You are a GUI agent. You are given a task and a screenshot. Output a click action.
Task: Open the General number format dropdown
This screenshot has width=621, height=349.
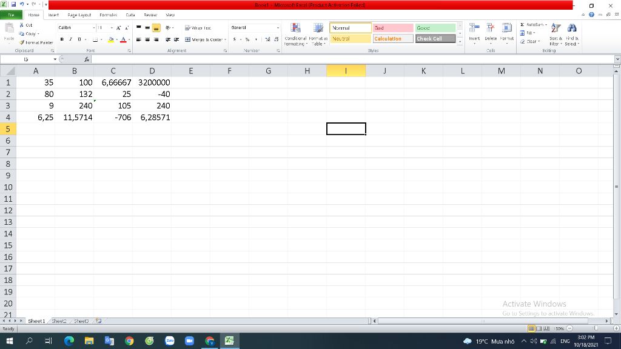(x=278, y=28)
